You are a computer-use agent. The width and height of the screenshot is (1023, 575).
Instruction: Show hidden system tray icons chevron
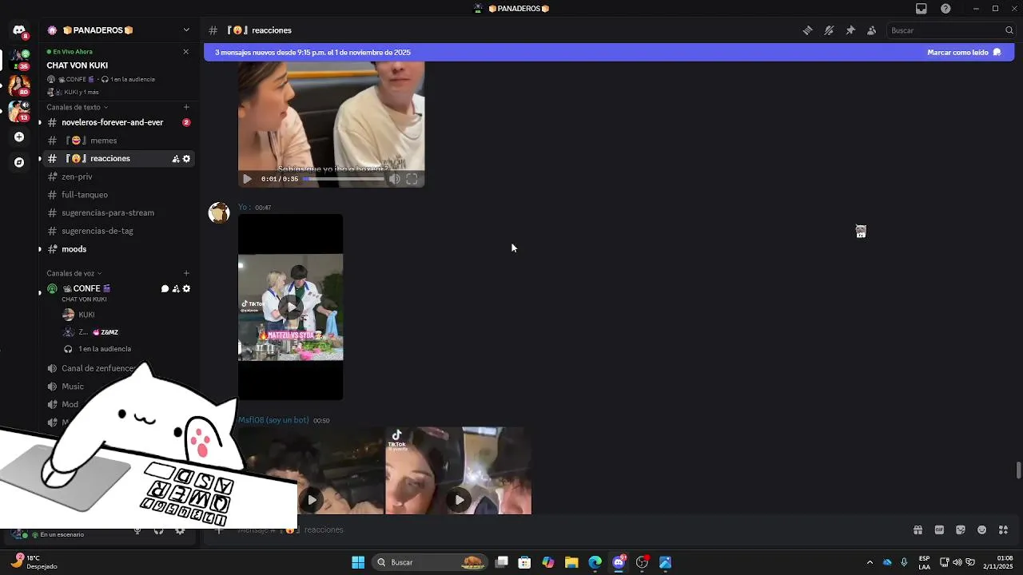(870, 562)
